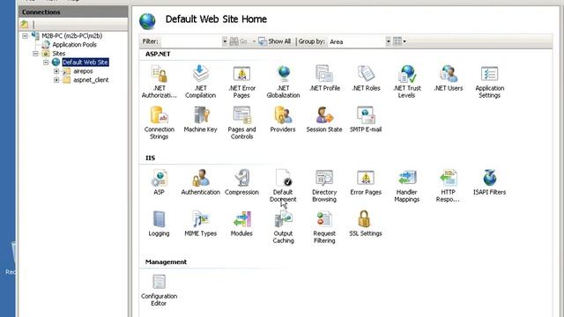Open ISAPI Filters feature
The width and height of the screenshot is (564, 317).
pyautogui.click(x=490, y=182)
